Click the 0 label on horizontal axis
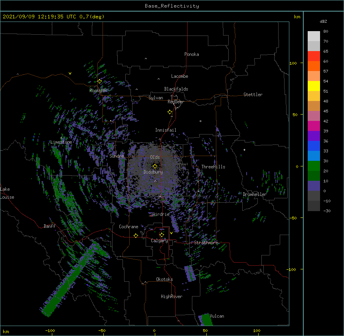 pyautogui.click(x=154, y=330)
